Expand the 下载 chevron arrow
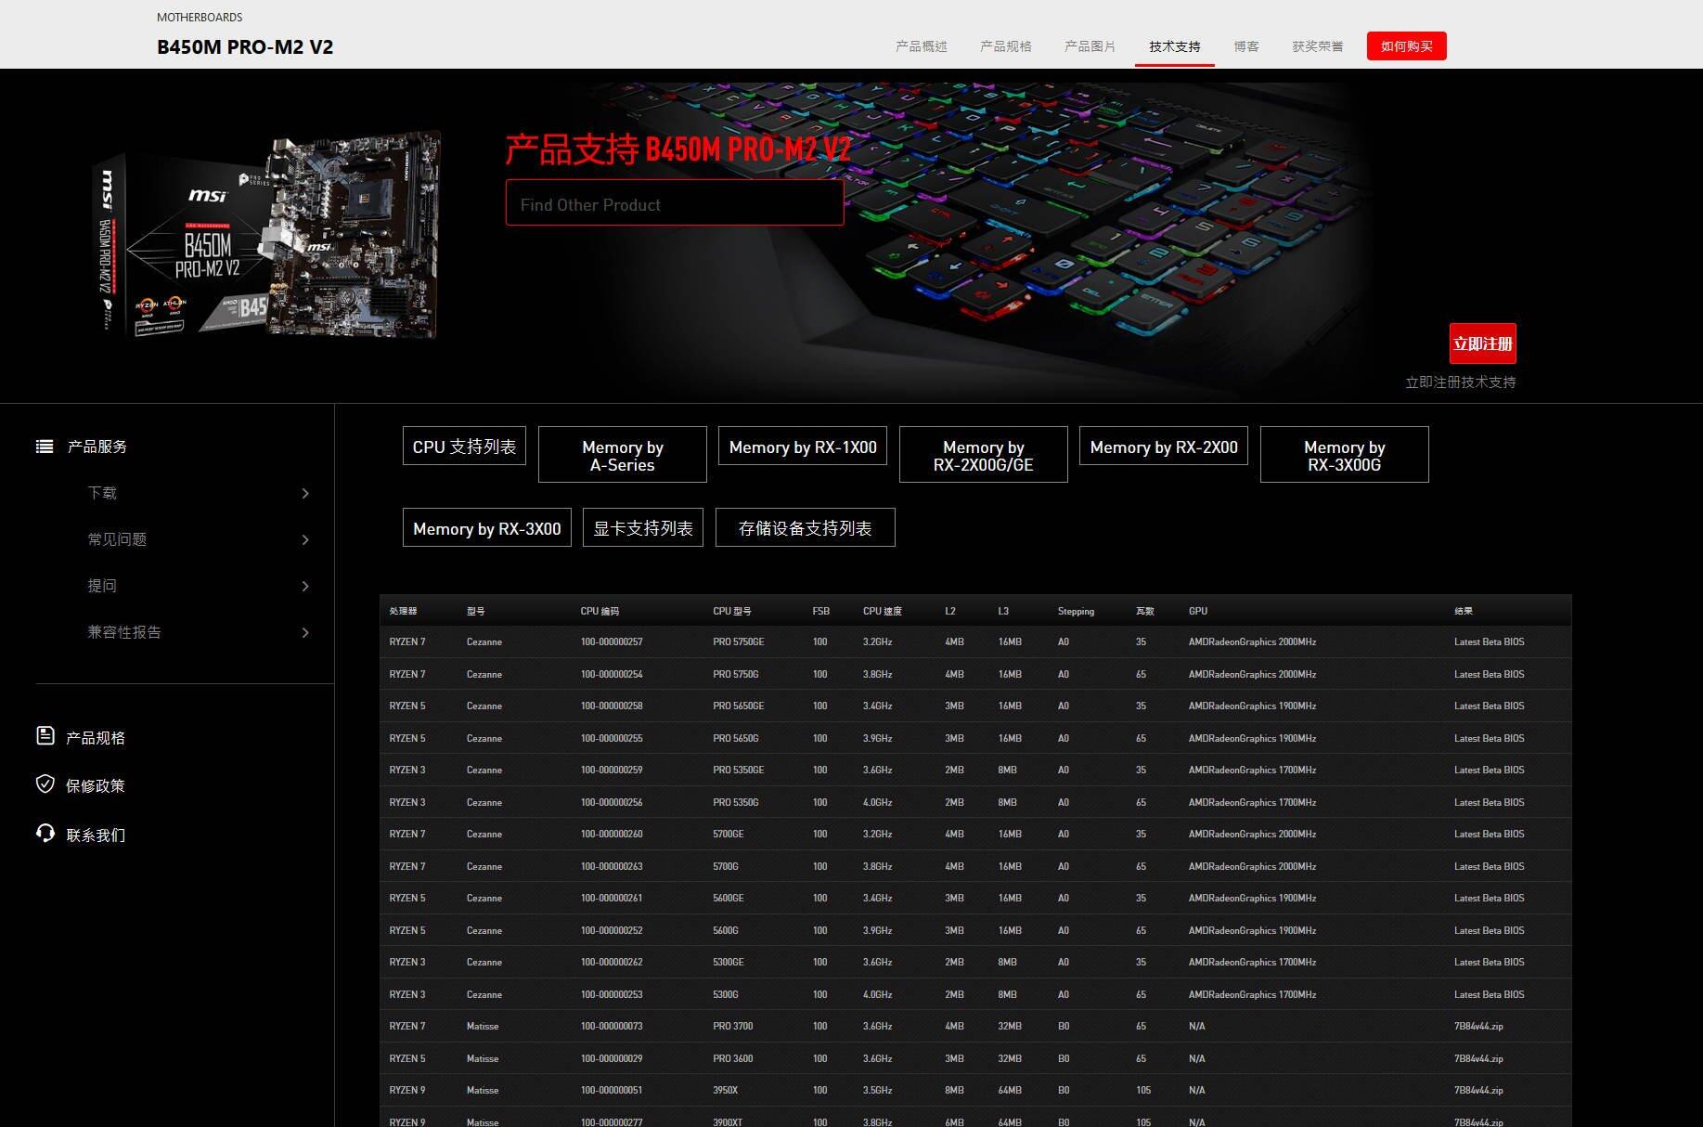 [x=305, y=493]
